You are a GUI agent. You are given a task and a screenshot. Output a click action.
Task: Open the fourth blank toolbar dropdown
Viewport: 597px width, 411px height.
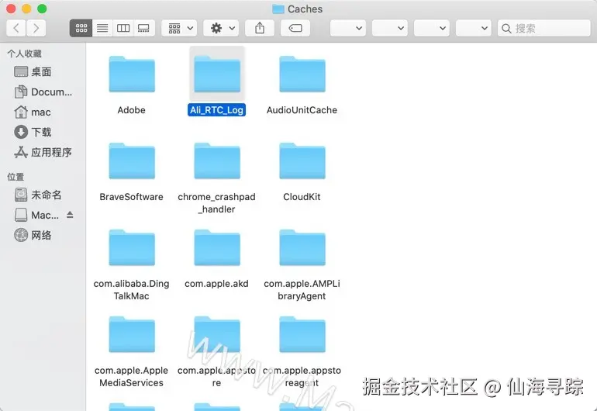coord(474,28)
